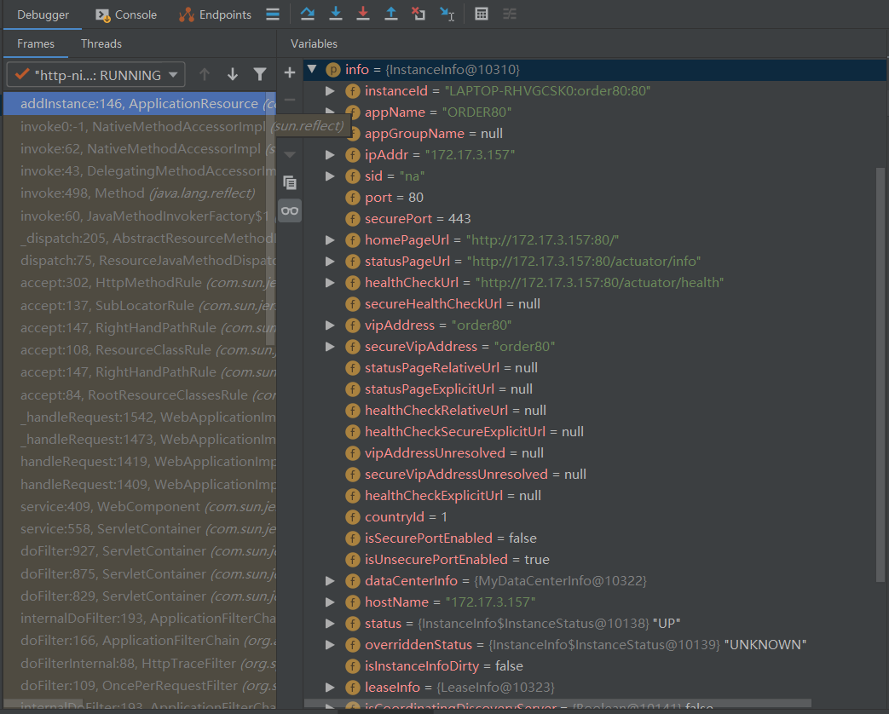Select the countryId = 1 variable row

pyautogui.click(x=594, y=517)
